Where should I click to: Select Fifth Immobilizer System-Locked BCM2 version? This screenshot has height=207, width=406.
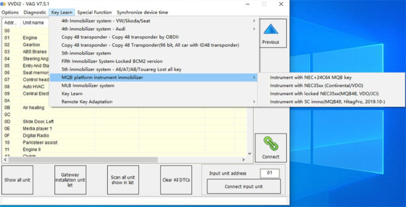pos(112,61)
